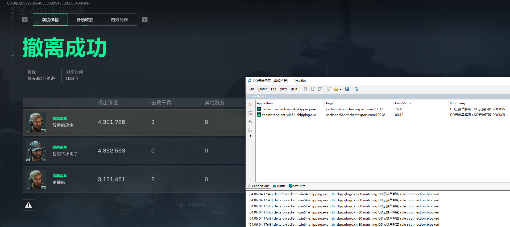Select the cschannel2.anticheatexpert.com connection row
This screenshot has height=227, width=510.
tap(383, 115)
